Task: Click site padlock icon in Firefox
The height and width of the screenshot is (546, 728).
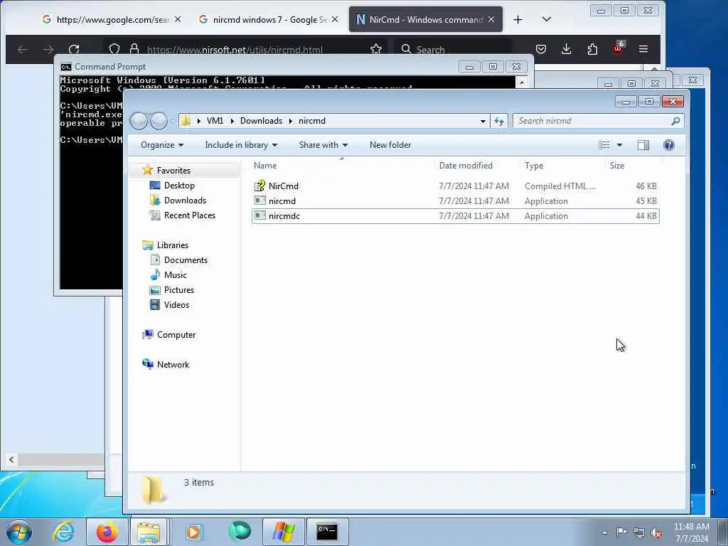Action: (134, 49)
